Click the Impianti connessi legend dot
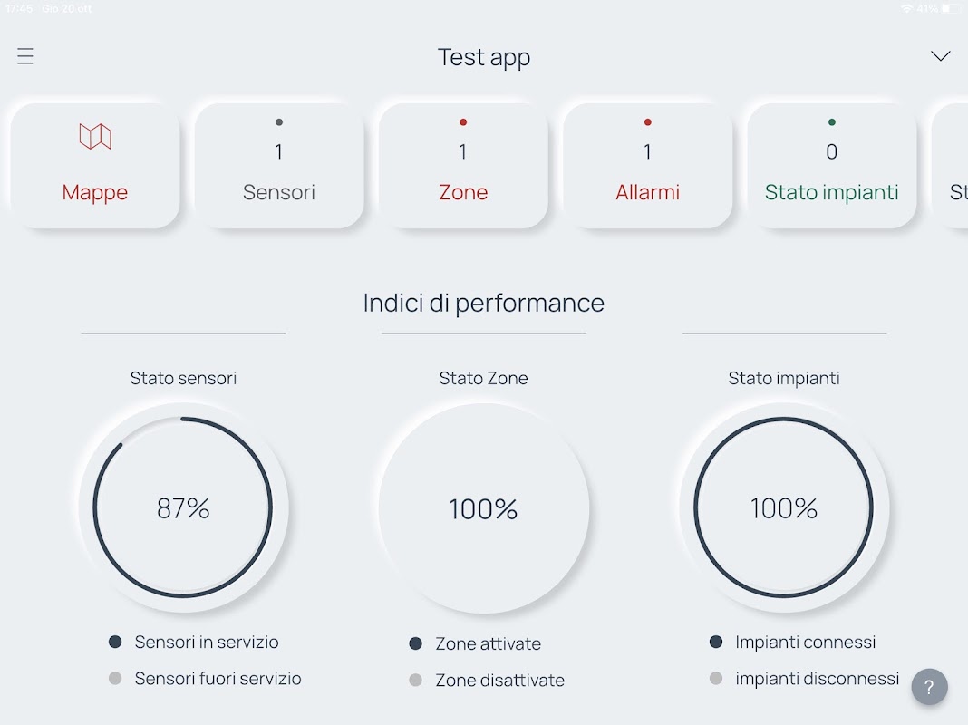The height and width of the screenshot is (725, 968). click(x=716, y=642)
